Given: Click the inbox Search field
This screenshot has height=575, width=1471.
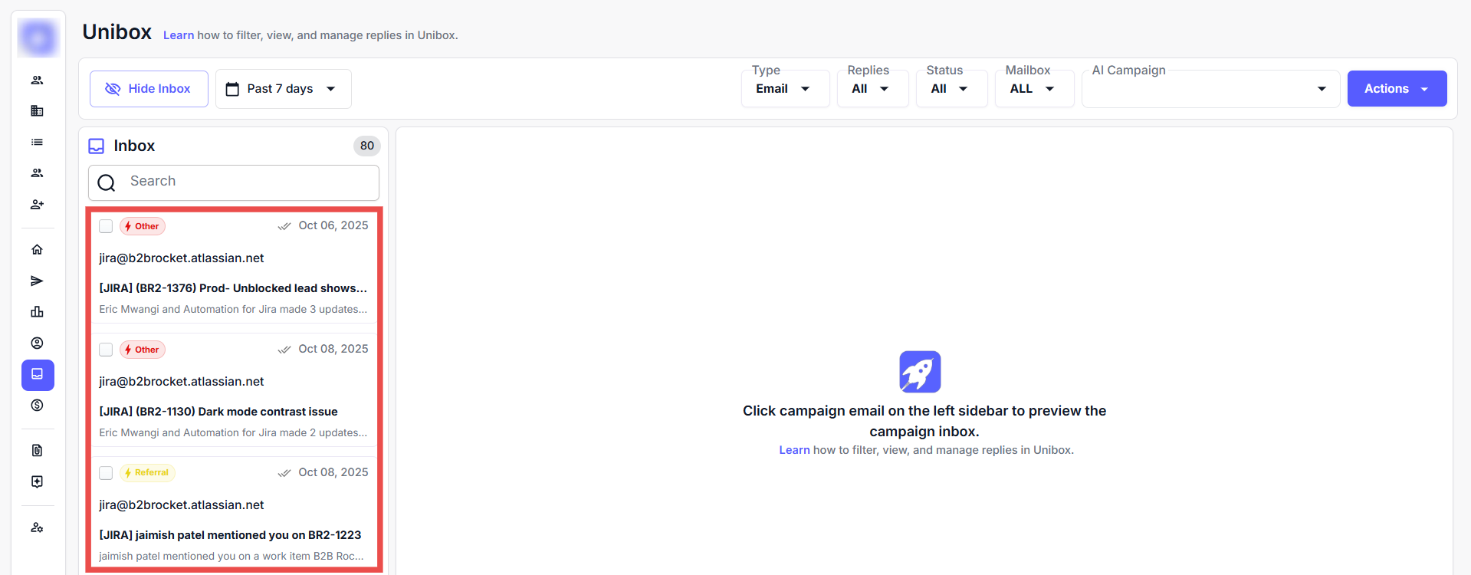Looking at the screenshot, I should click(x=245, y=182).
